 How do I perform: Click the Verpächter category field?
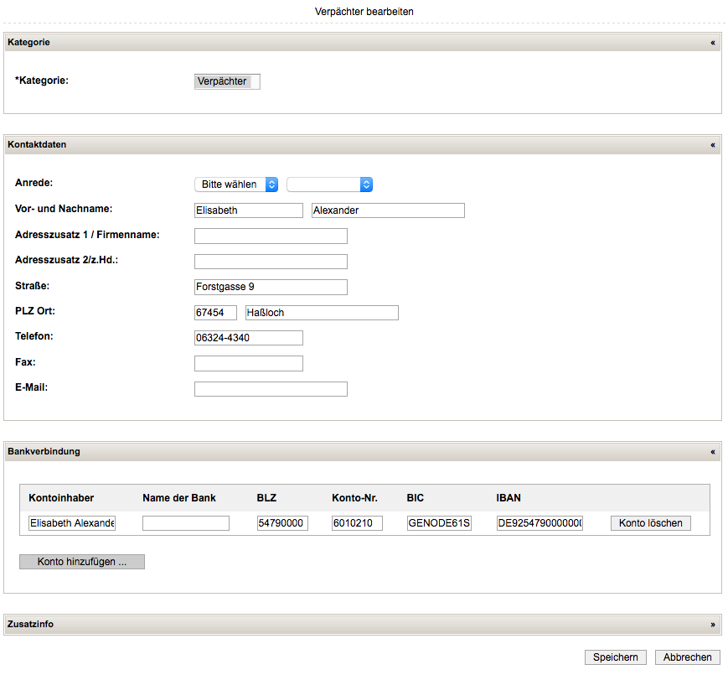(227, 81)
